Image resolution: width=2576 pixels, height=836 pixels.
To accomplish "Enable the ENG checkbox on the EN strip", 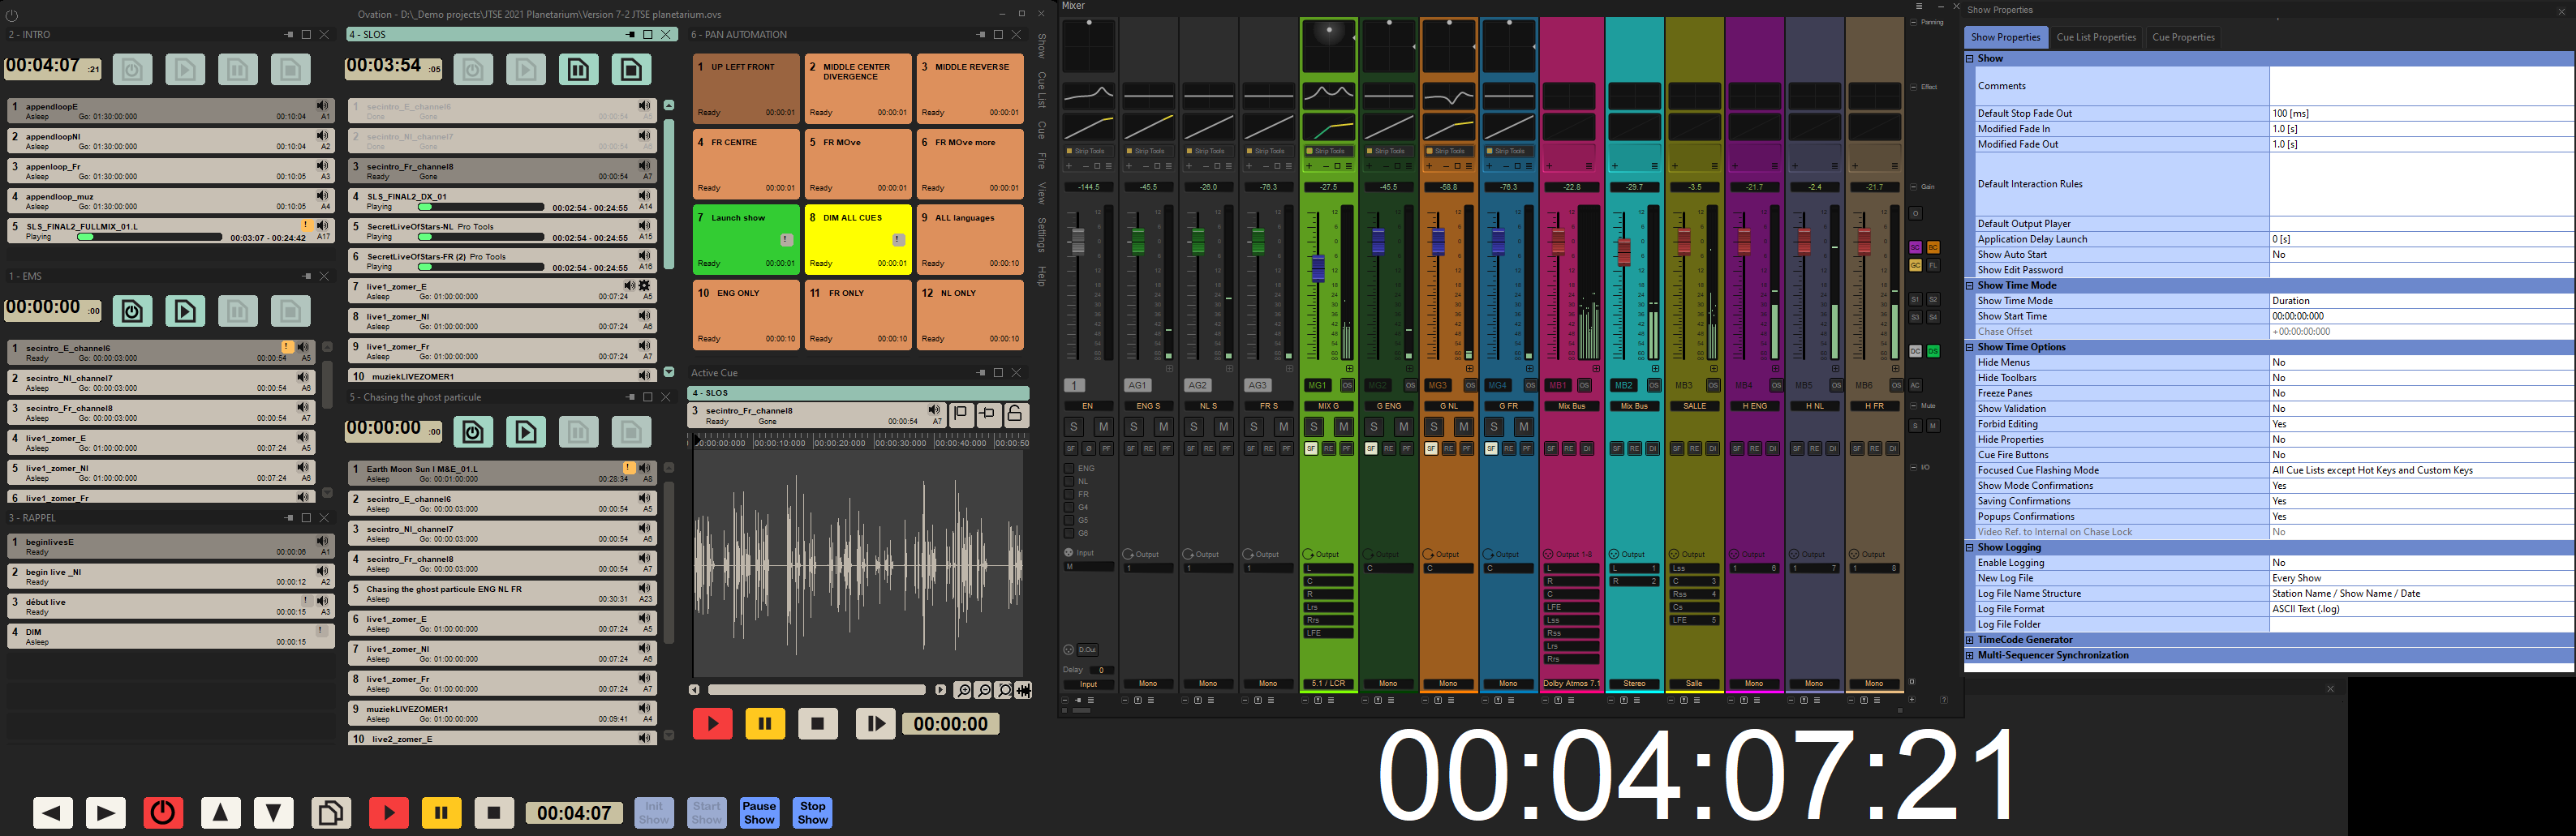I will (x=1068, y=468).
